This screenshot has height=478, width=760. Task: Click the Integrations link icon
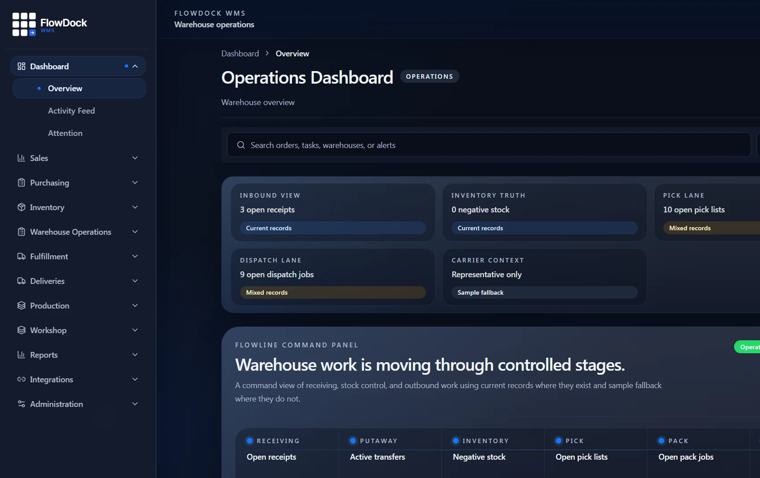pyautogui.click(x=21, y=379)
